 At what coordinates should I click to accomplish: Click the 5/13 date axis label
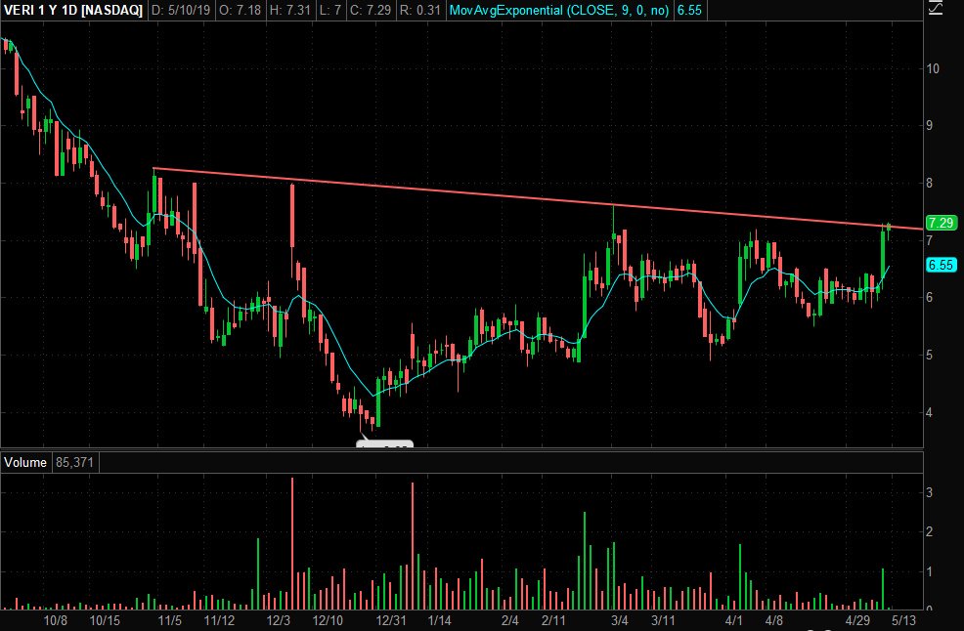pos(904,619)
